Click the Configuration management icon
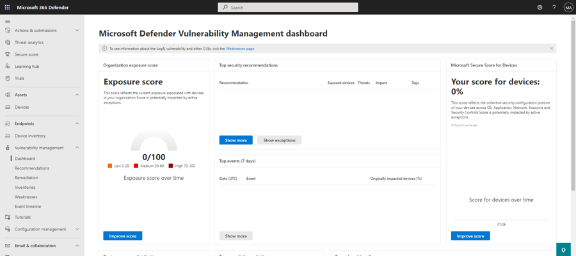Screen dimensions: 576x256 coord(7,229)
